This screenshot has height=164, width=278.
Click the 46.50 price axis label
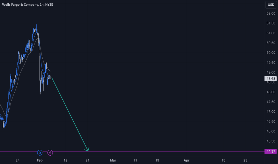point(271,121)
